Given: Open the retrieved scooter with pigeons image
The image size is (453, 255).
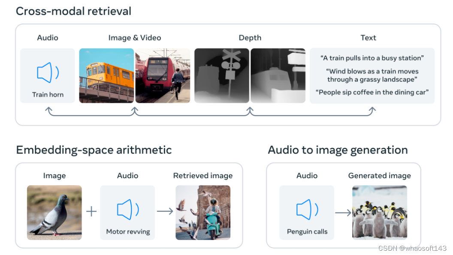Looking at the screenshot, I should [x=203, y=213].
